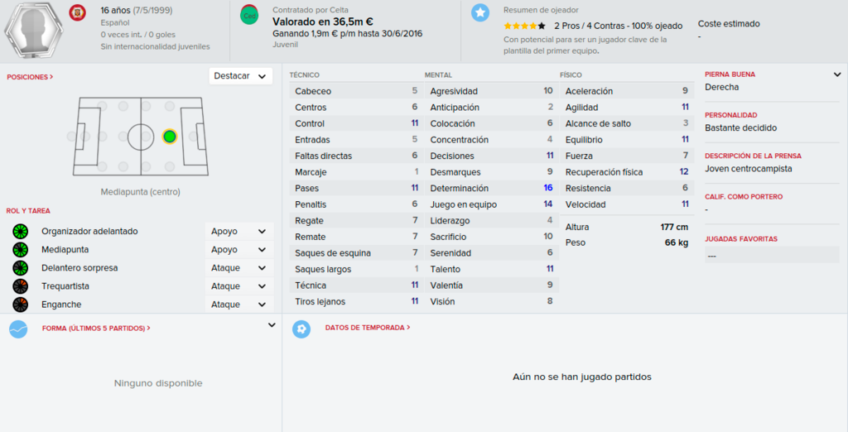Click the season data football icon
The image size is (848, 432).
coord(301,329)
